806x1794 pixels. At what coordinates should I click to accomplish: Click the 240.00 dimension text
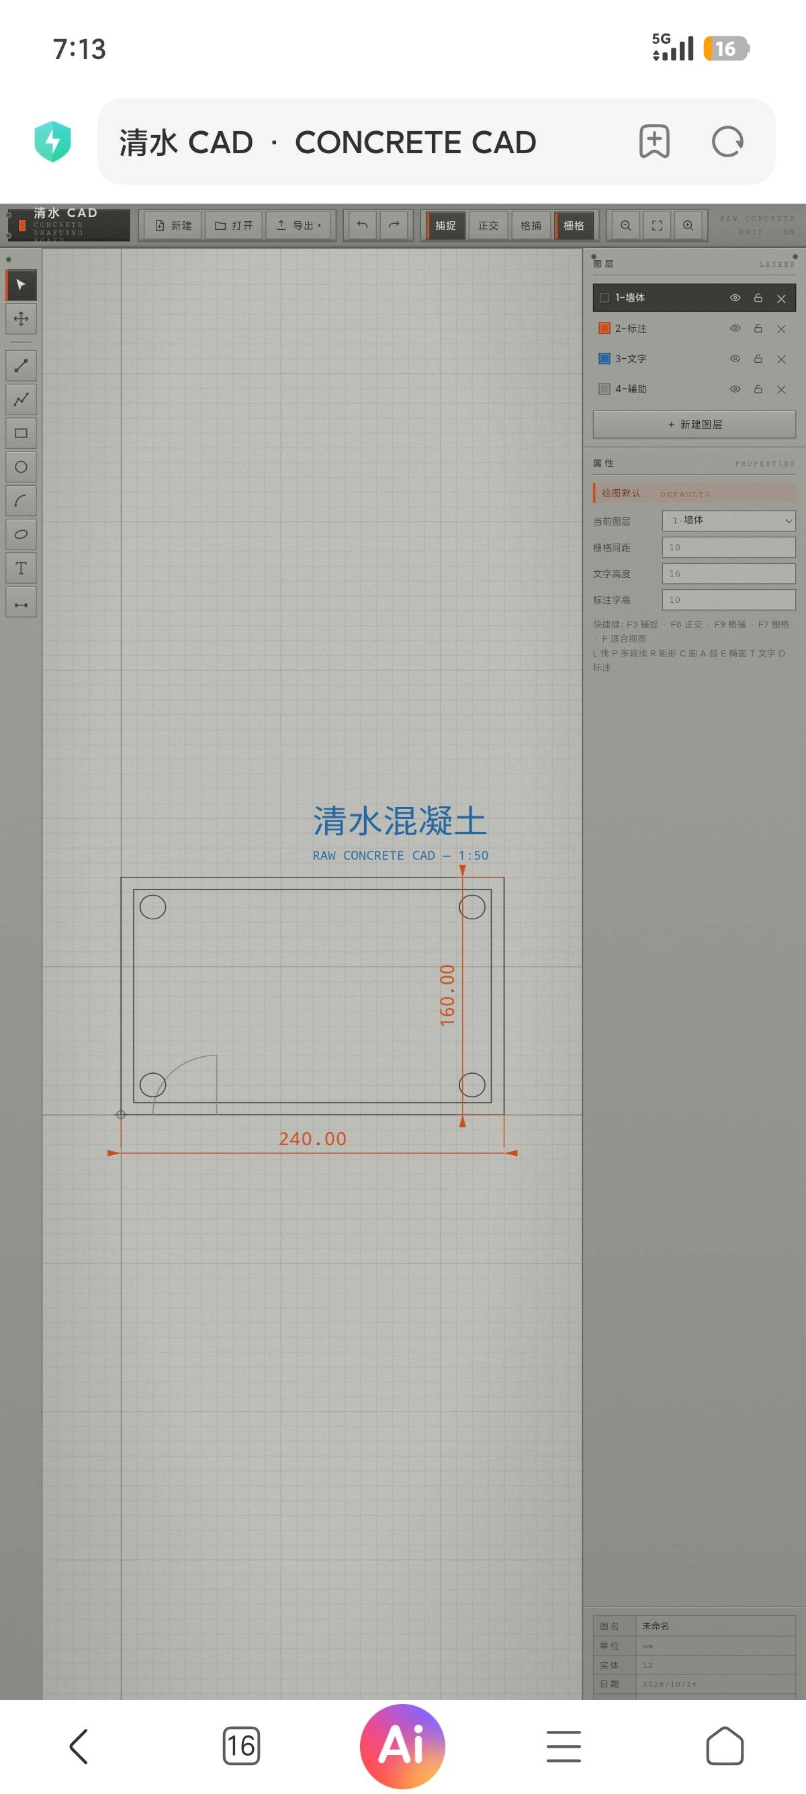(312, 1139)
